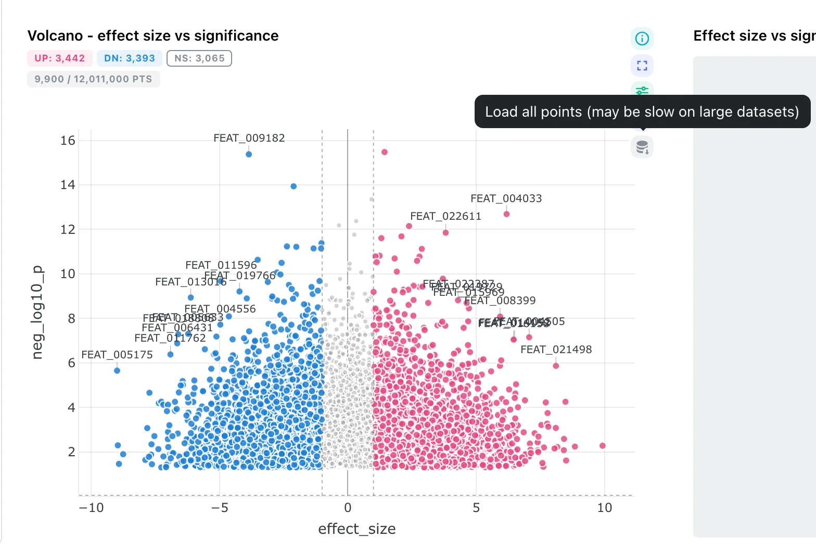Select the FEAT_009182 data point
The height and width of the screenshot is (550, 816).
[249, 154]
